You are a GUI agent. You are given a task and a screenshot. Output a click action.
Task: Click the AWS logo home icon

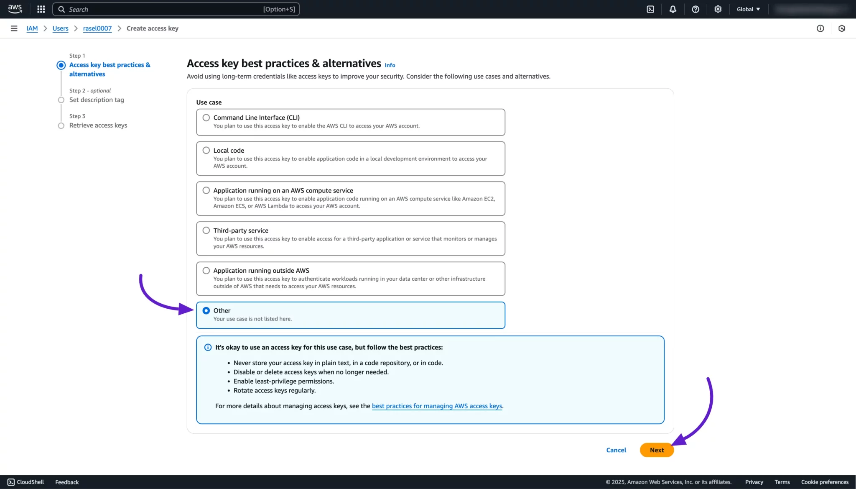point(15,9)
